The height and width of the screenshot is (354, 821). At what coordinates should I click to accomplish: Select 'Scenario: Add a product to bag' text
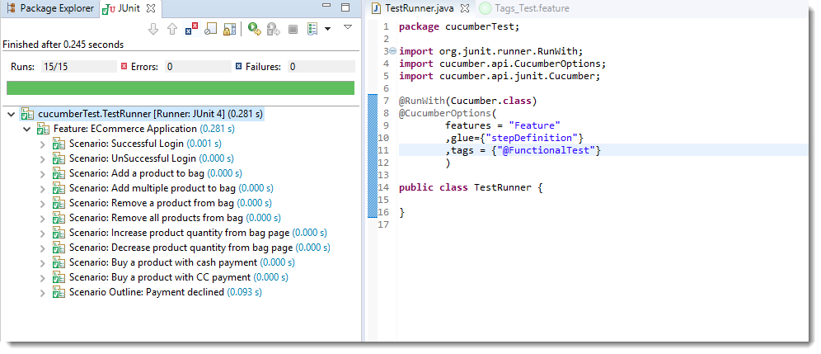137,173
